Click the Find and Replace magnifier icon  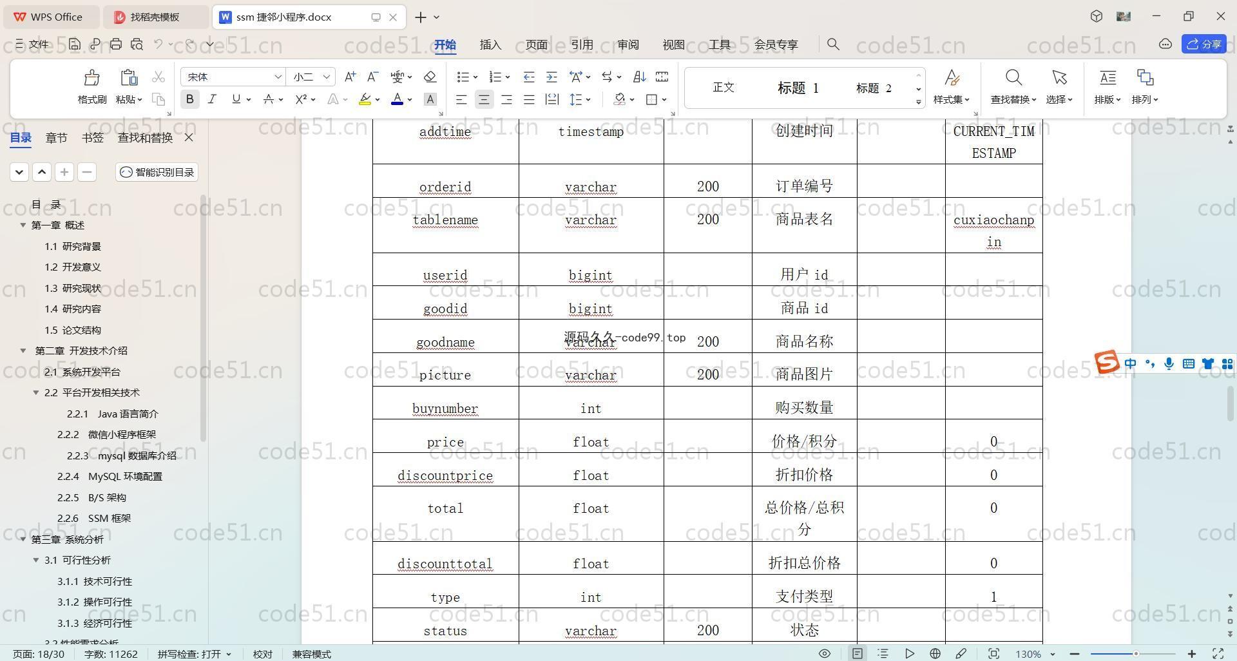[1013, 78]
